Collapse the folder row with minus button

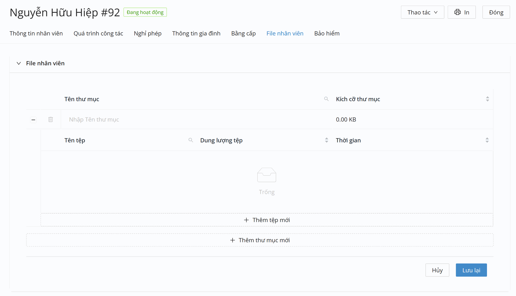(x=33, y=120)
